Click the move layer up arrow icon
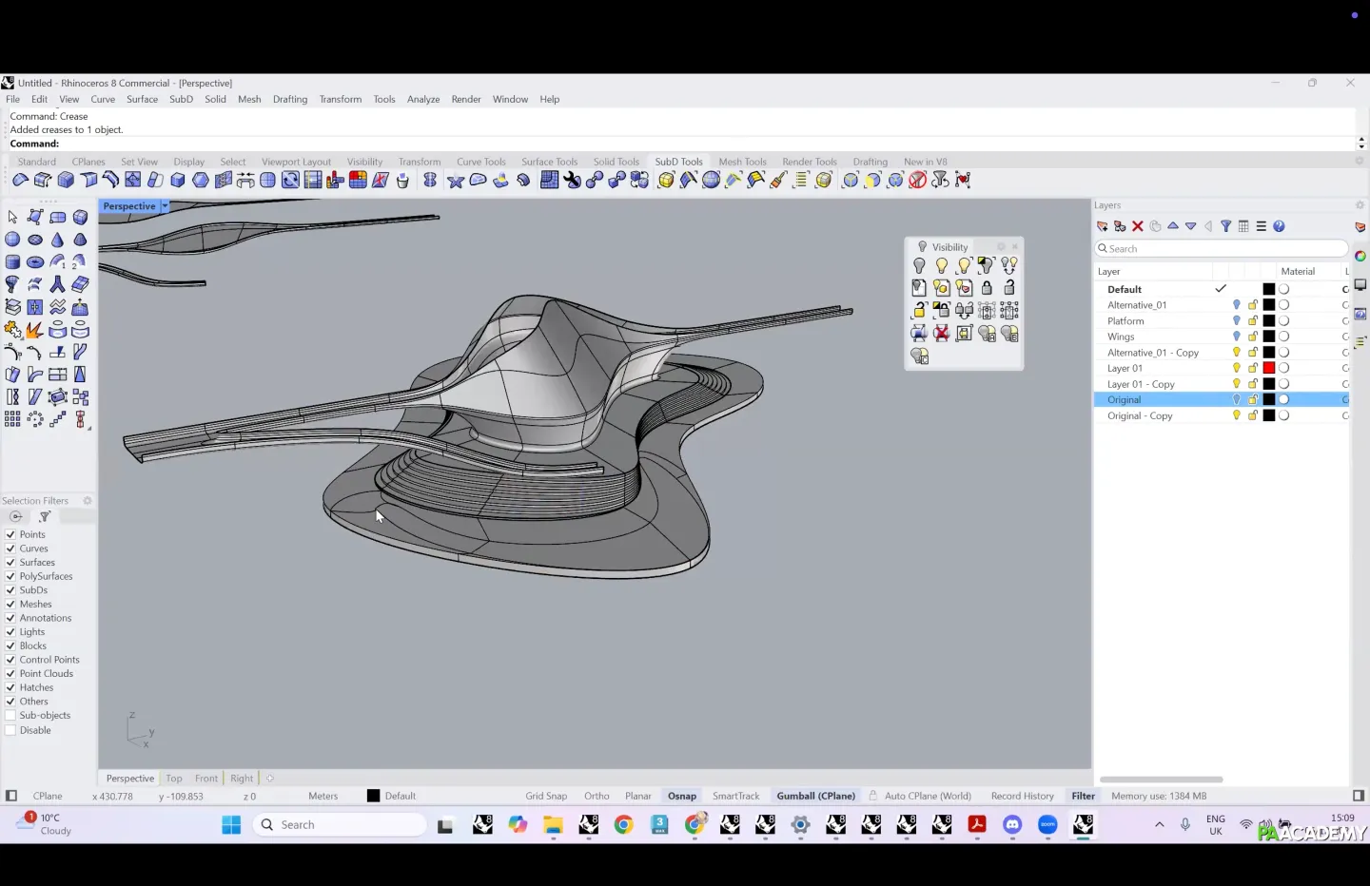 [x=1173, y=226]
